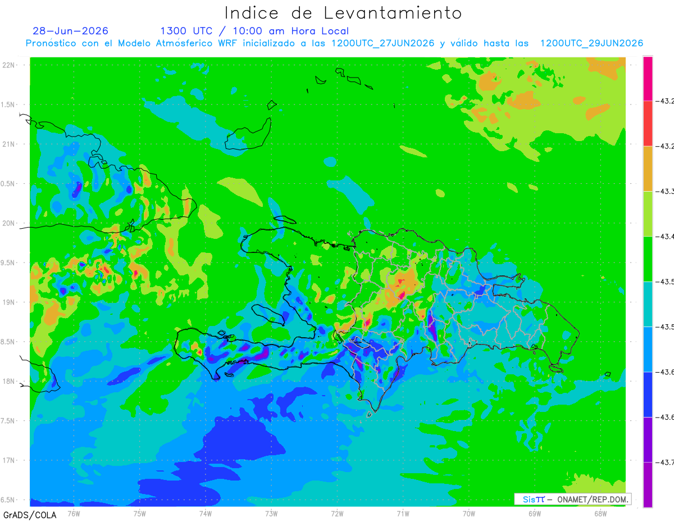Screen dimensions: 674x521
Task: Click the purple segment of the color bar
Action: (648, 440)
